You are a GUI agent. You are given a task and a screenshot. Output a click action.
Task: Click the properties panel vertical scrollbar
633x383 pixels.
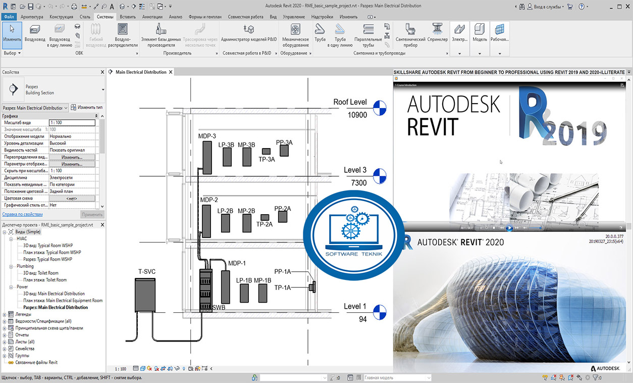pyautogui.click(x=102, y=136)
